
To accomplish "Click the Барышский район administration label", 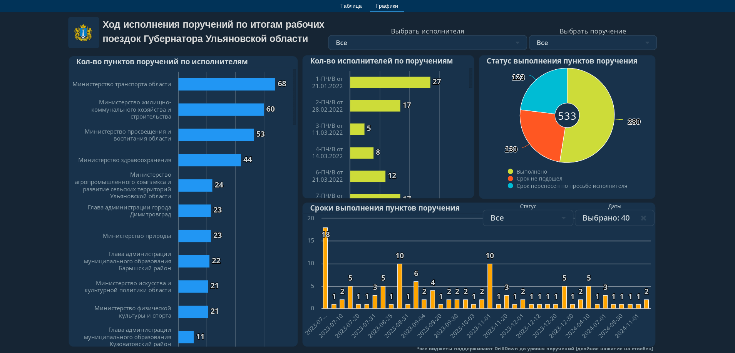I will (x=127, y=261).
